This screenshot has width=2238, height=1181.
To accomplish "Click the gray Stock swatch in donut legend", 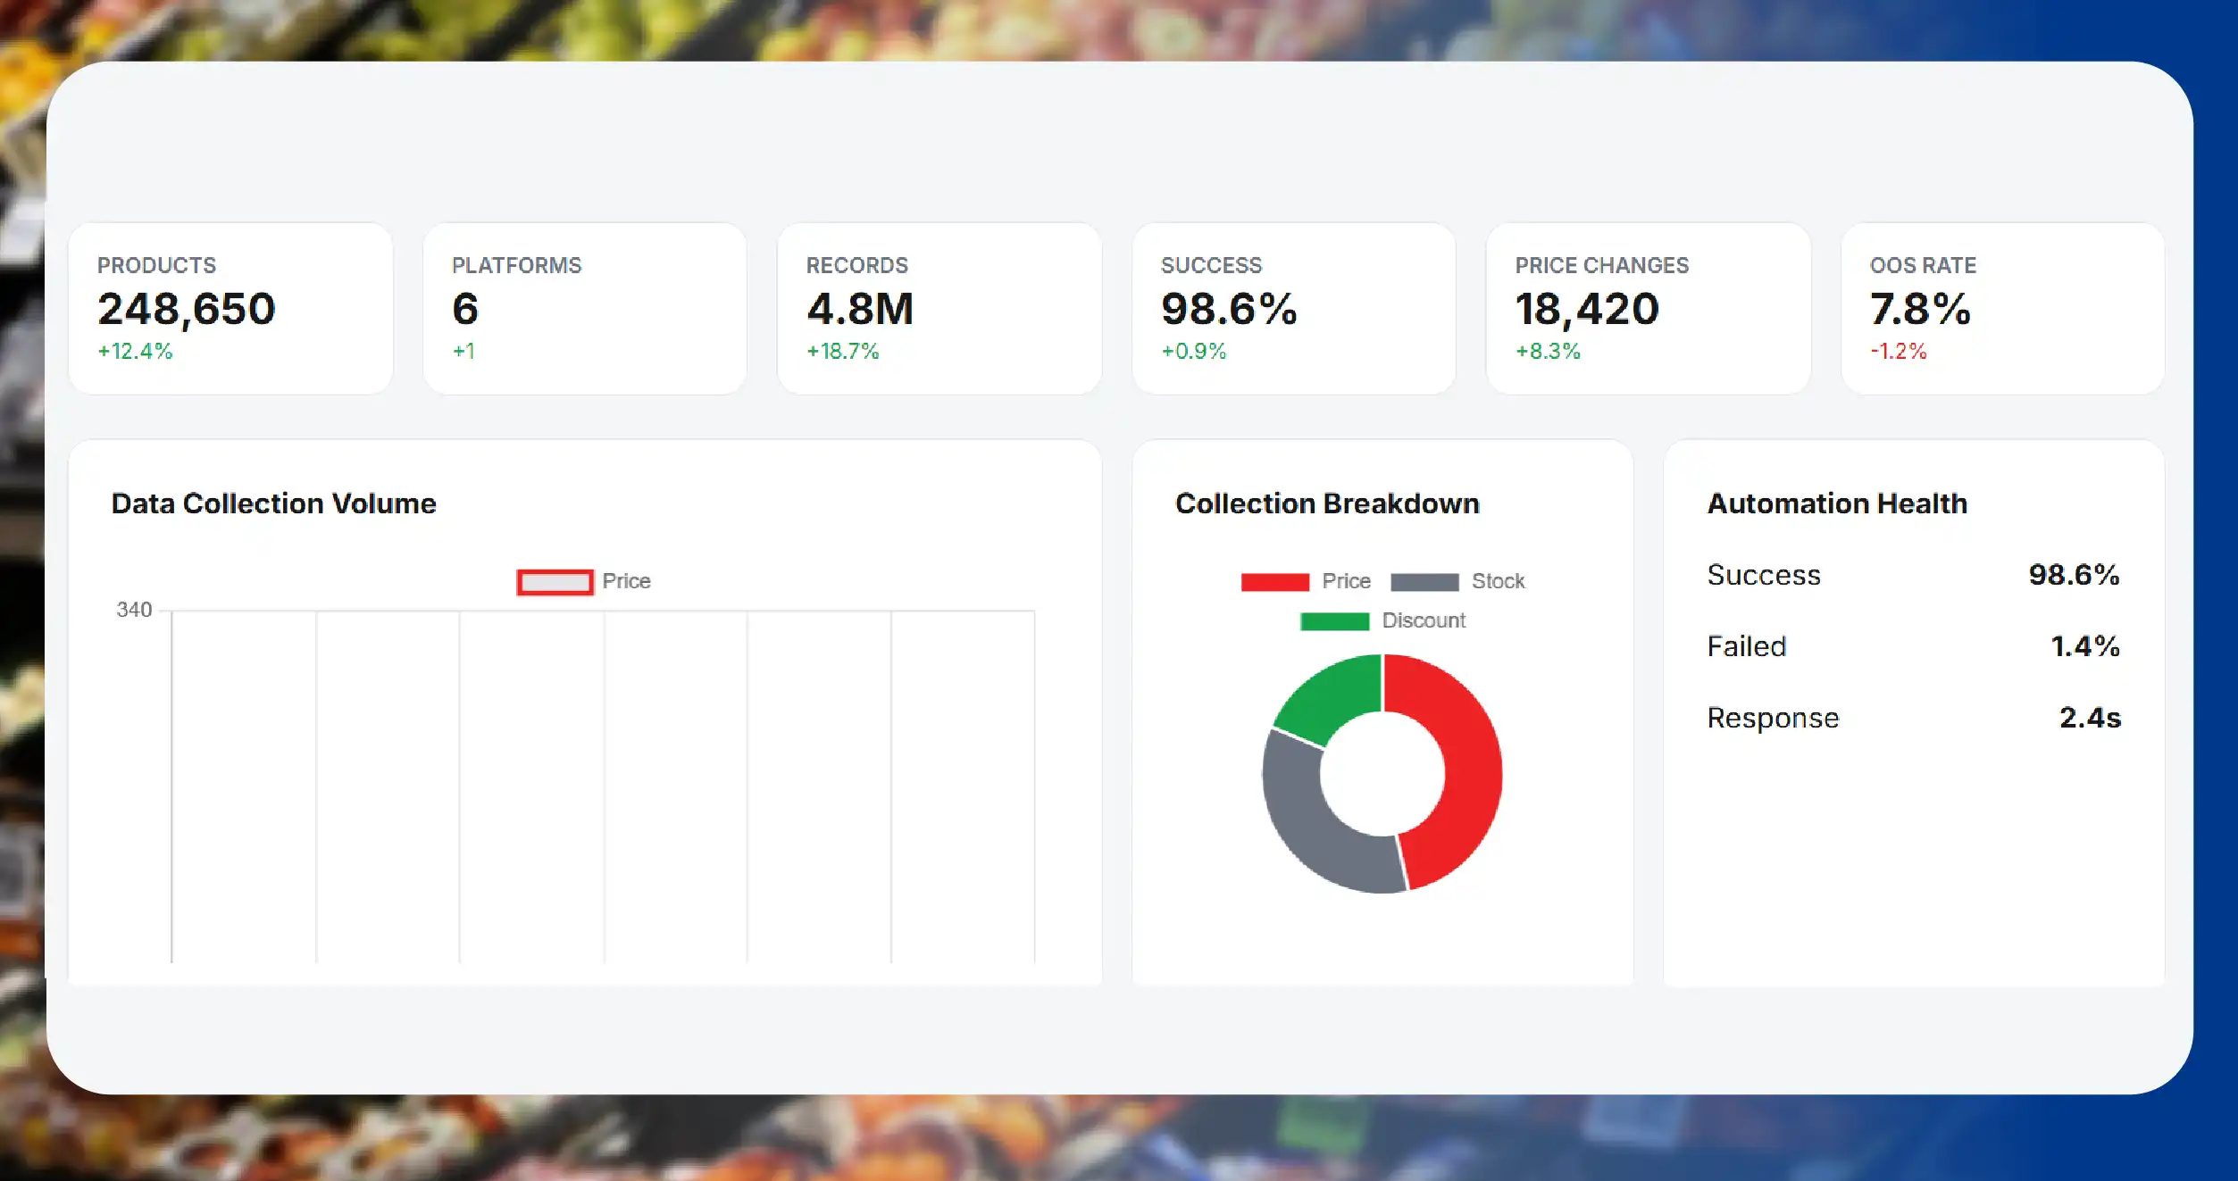I will 1424,583.
